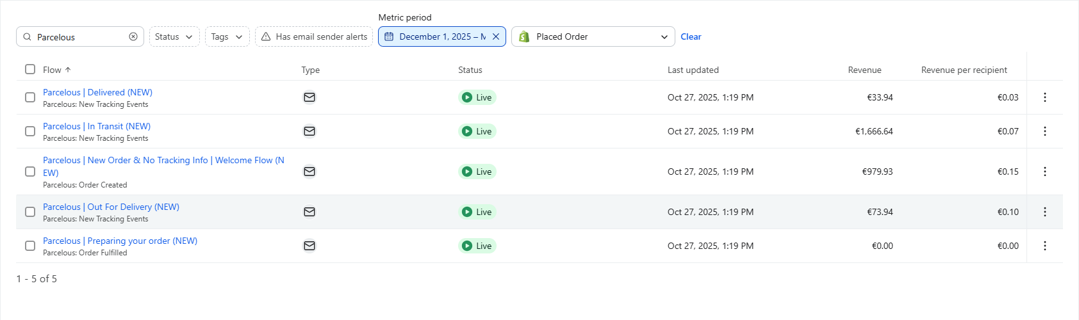This screenshot has width=1079, height=320.
Task: Click the €33.94 revenue value
Action: 880,97
